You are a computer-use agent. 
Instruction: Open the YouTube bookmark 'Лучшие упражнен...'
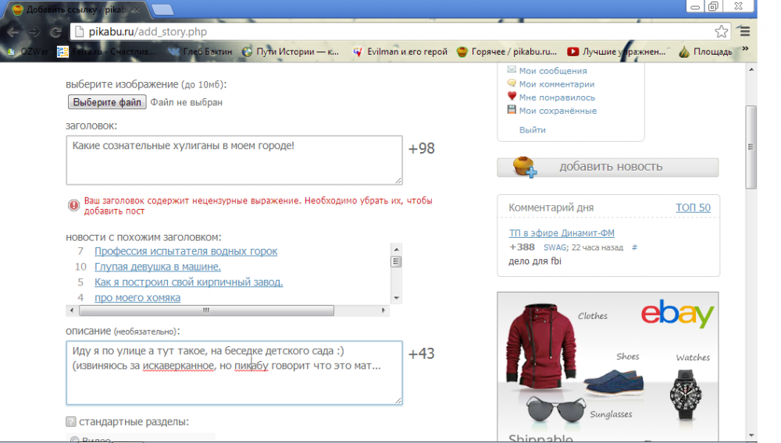coord(616,52)
